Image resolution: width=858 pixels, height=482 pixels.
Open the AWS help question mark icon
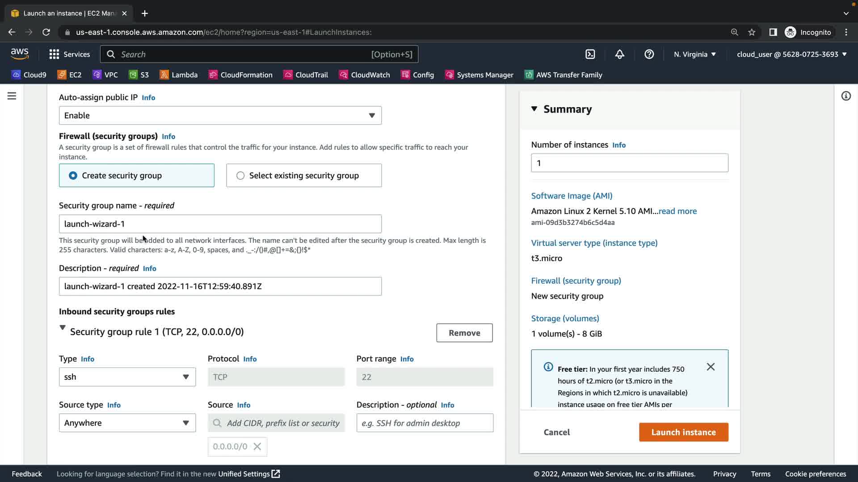coord(649,54)
